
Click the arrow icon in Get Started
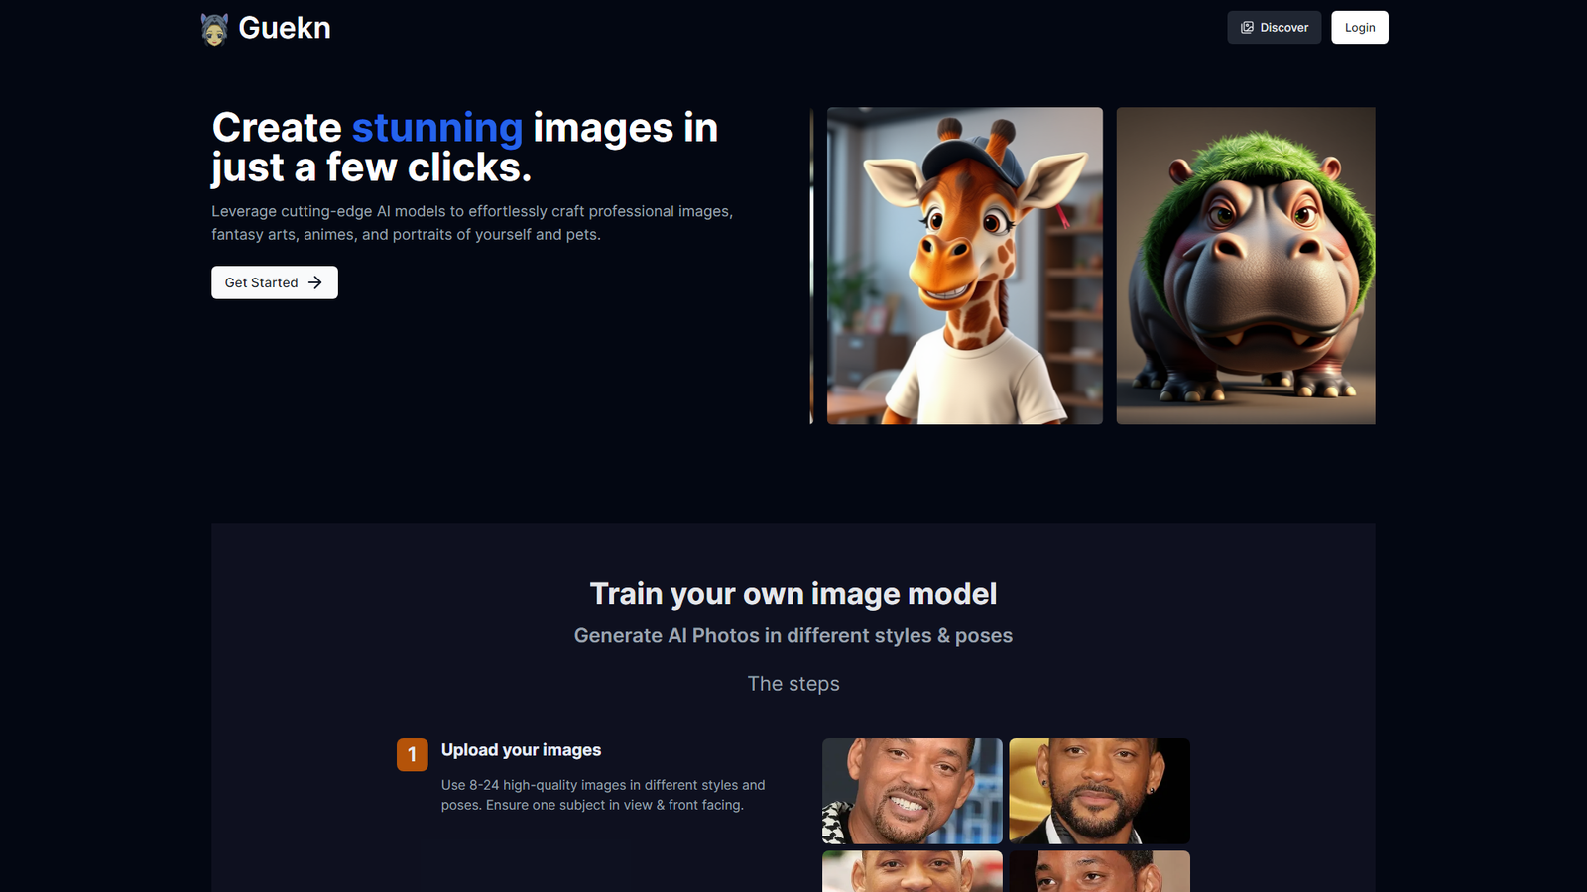[315, 282]
